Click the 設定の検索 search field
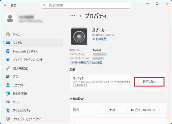The height and width of the screenshot is (124, 172). (86, 5)
